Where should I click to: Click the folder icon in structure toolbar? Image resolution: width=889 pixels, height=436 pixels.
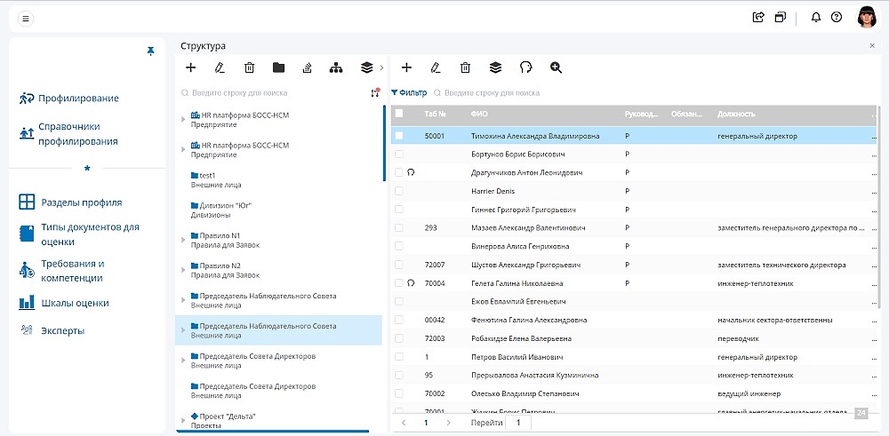[278, 67]
